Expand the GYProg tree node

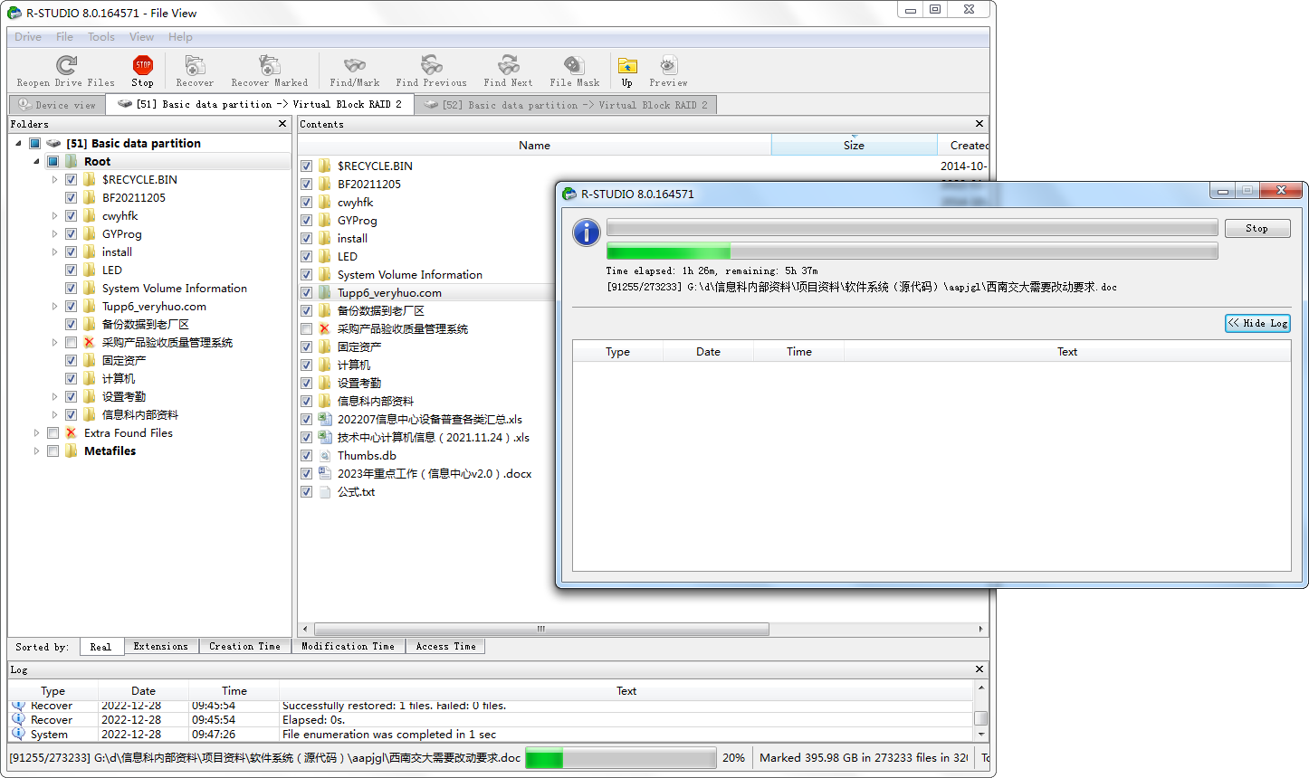[x=54, y=233]
